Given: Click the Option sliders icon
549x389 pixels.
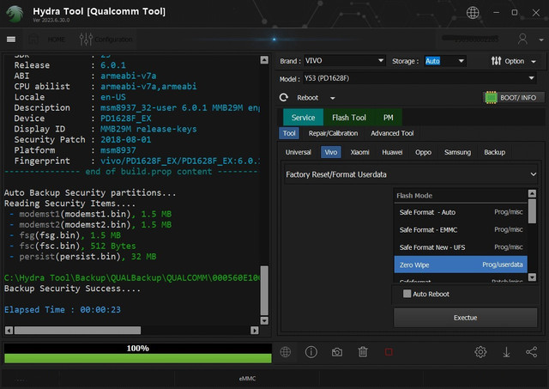Looking at the screenshot, I should coord(496,61).
